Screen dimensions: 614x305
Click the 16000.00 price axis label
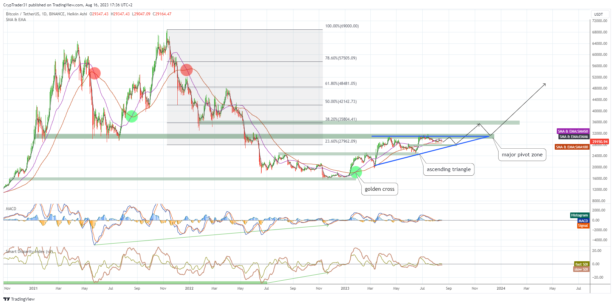point(600,178)
